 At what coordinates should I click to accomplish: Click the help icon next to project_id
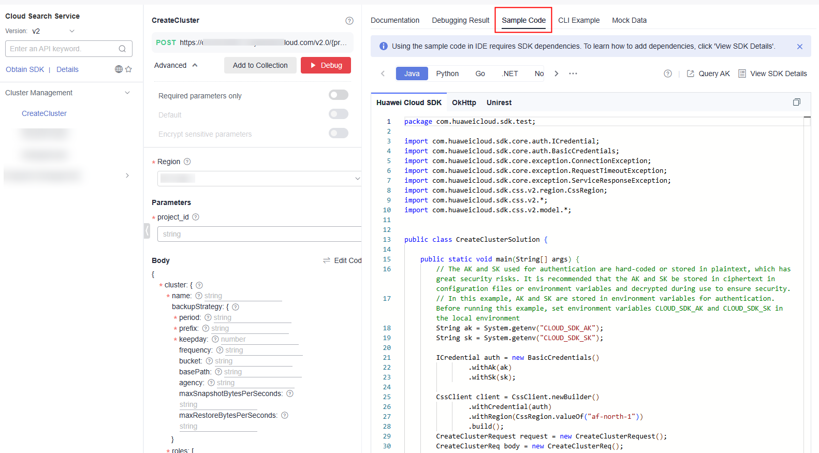196,217
